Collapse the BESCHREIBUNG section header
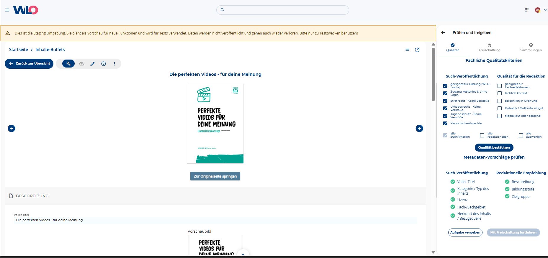The height and width of the screenshot is (258, 548). [x=32, y=196]
